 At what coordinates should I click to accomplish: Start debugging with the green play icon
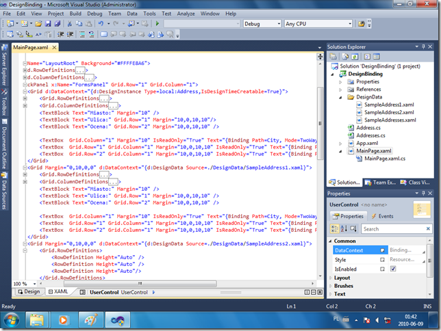click(157, 24)
